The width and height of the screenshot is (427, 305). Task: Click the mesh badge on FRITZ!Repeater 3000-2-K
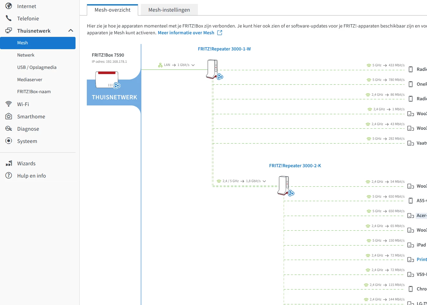point(291,193)
